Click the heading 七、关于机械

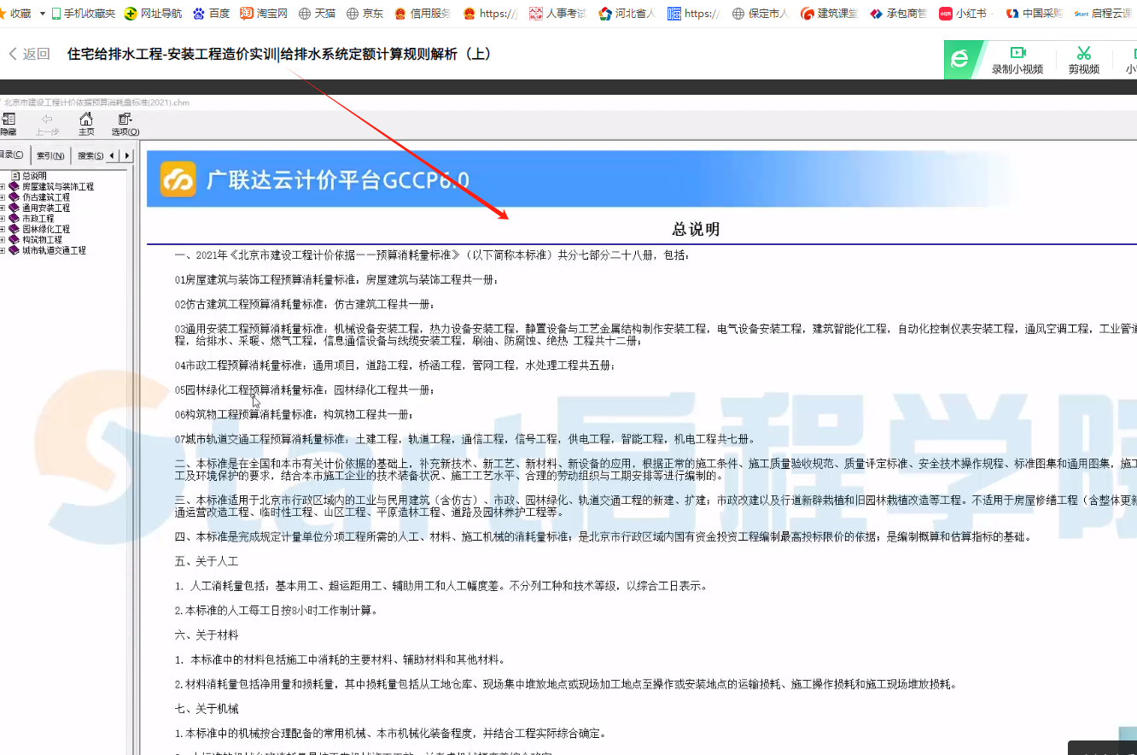(207, 709)
